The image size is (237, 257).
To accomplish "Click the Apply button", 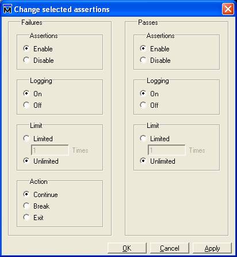I will pos(212,248).
